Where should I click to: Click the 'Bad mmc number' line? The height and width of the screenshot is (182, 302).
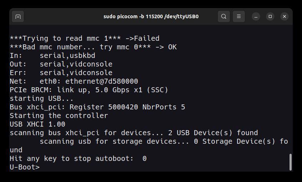coord(93,47)
